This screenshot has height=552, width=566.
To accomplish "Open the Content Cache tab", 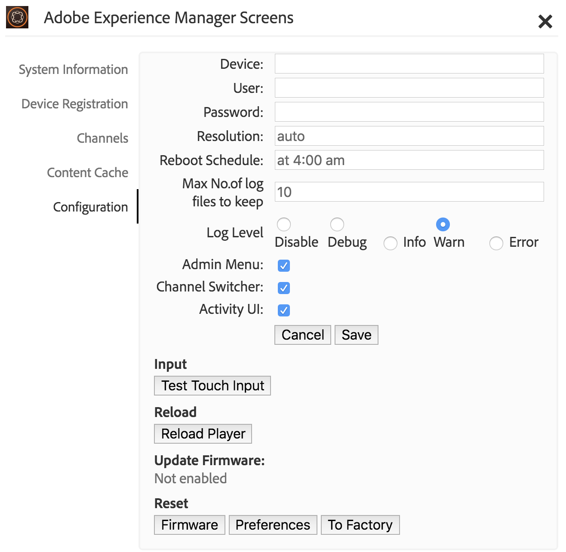I will [x=87, y=173].
